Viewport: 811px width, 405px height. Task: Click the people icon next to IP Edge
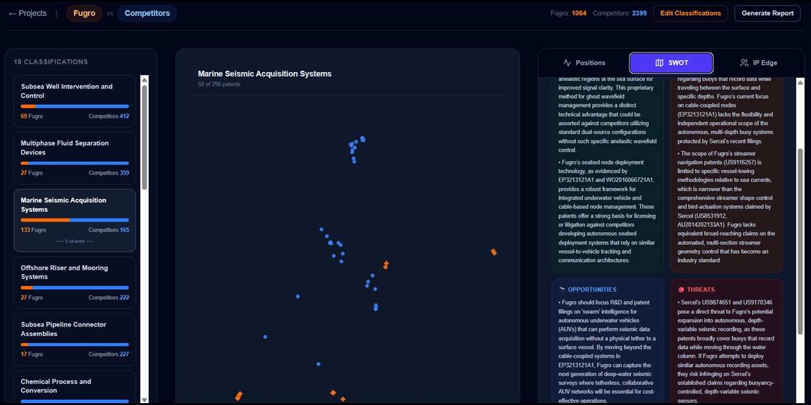(x=743, y=63)
